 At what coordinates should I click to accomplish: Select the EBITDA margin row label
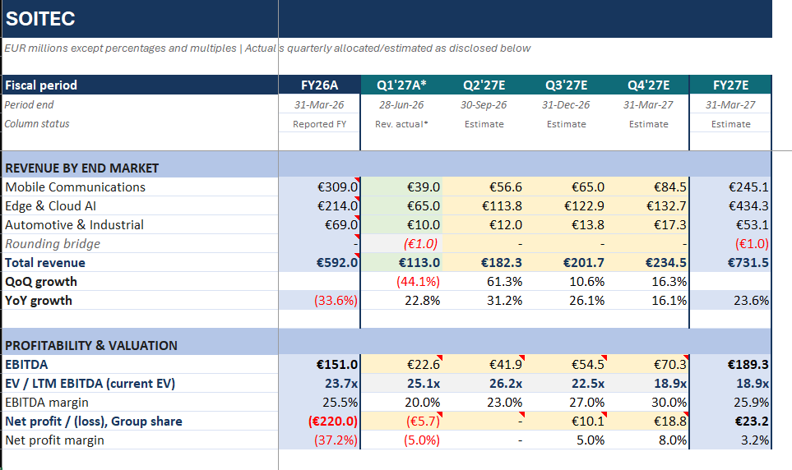point(140,403)
